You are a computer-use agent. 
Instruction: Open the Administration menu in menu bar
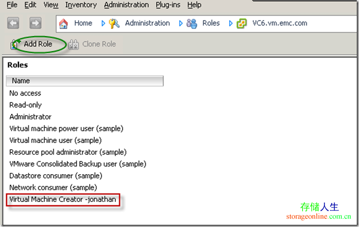tap(127, 5)
